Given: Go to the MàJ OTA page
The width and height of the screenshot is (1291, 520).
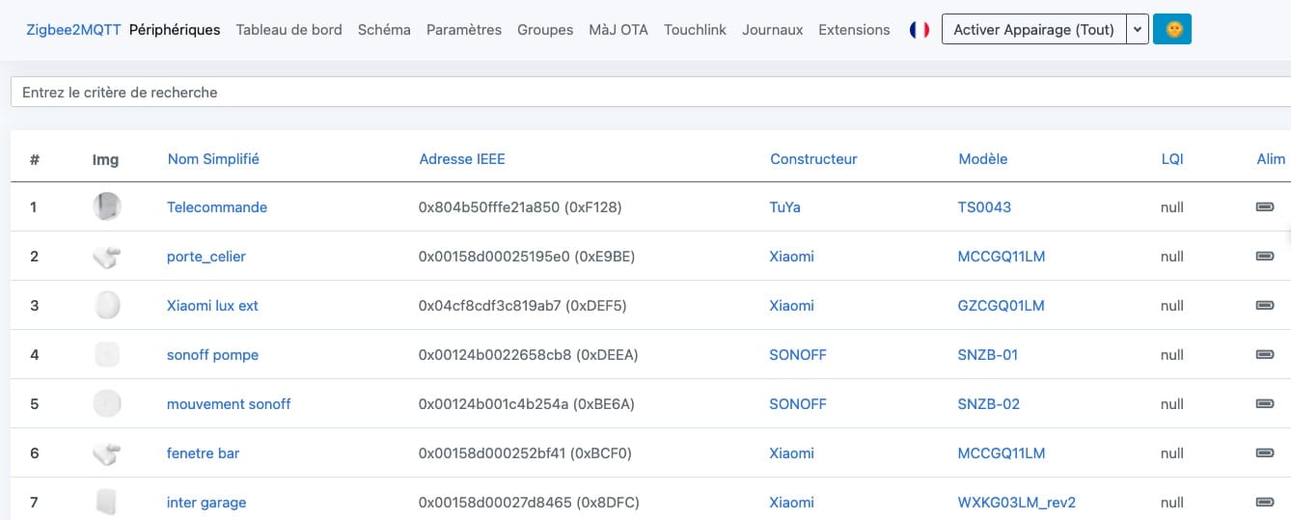Looking at the screenshot, I should tap(618, 30).
